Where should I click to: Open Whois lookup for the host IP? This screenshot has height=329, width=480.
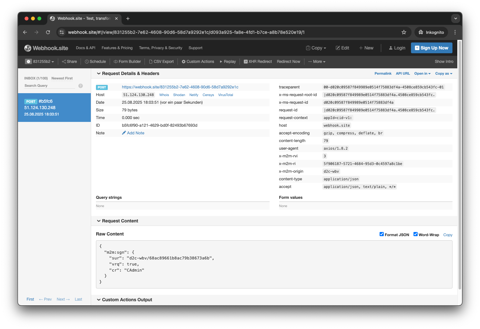coord(164,95)
